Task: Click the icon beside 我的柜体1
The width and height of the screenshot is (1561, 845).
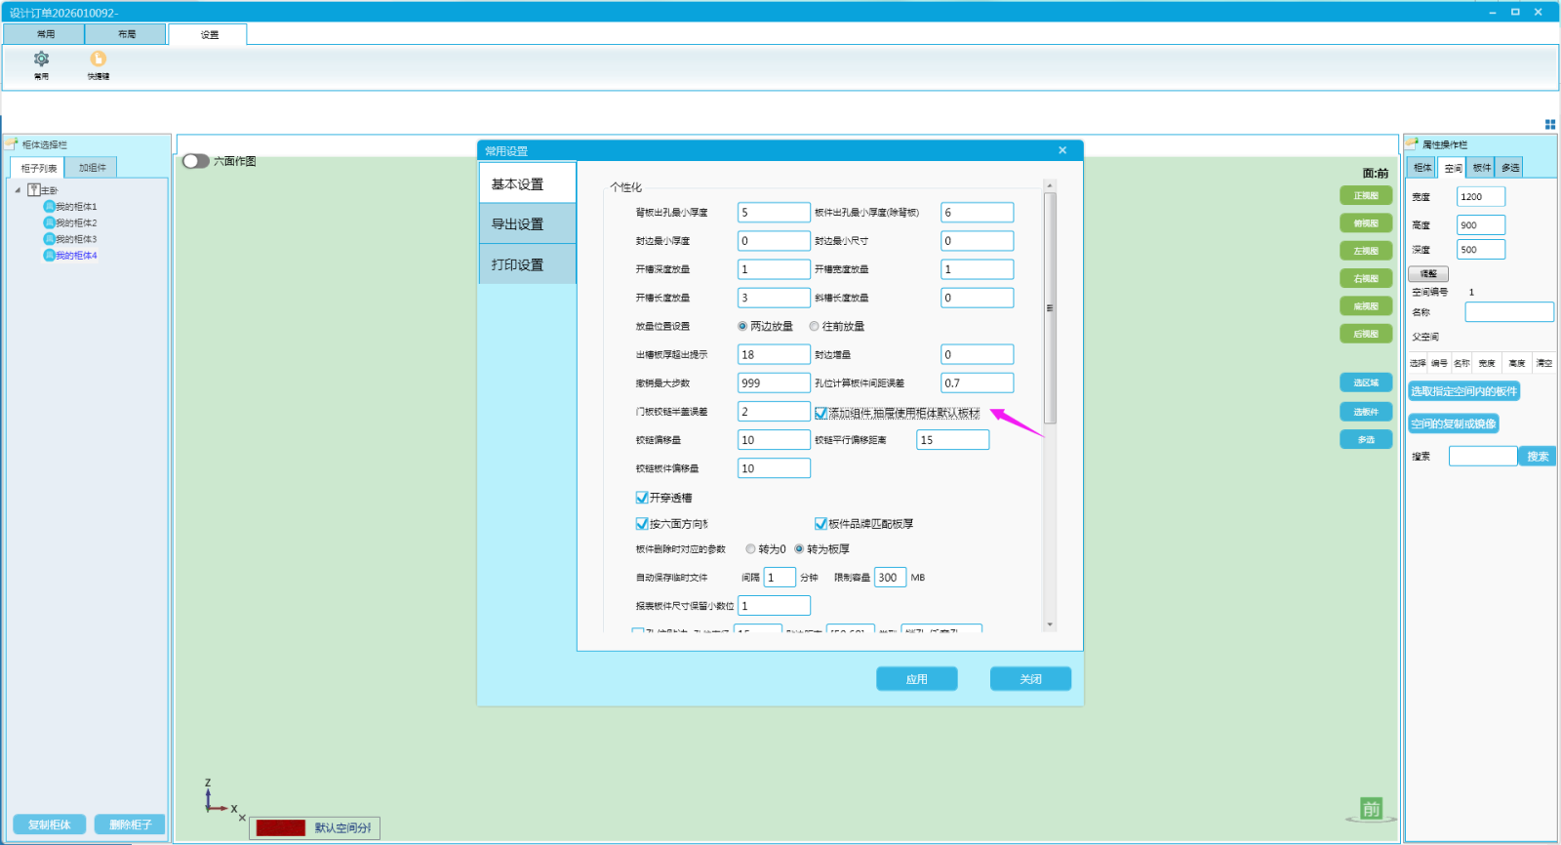Action: point(49,206)
